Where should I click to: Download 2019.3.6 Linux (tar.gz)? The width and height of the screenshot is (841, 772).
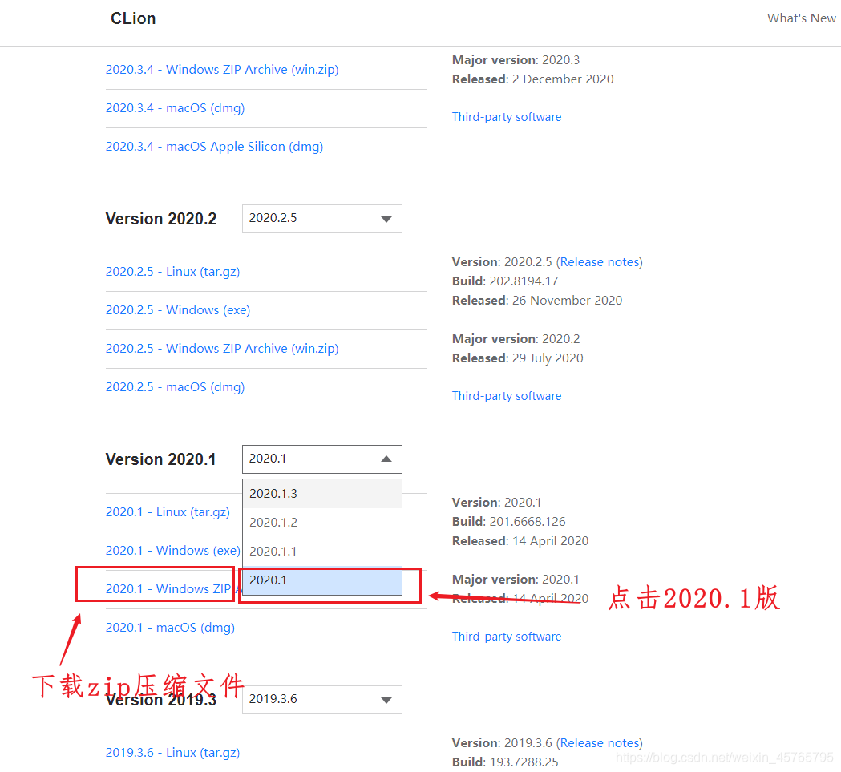172,753
